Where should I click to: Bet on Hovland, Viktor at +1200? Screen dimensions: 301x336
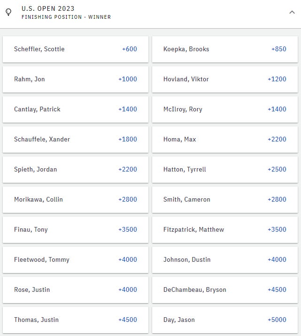[x=224, y=79]
